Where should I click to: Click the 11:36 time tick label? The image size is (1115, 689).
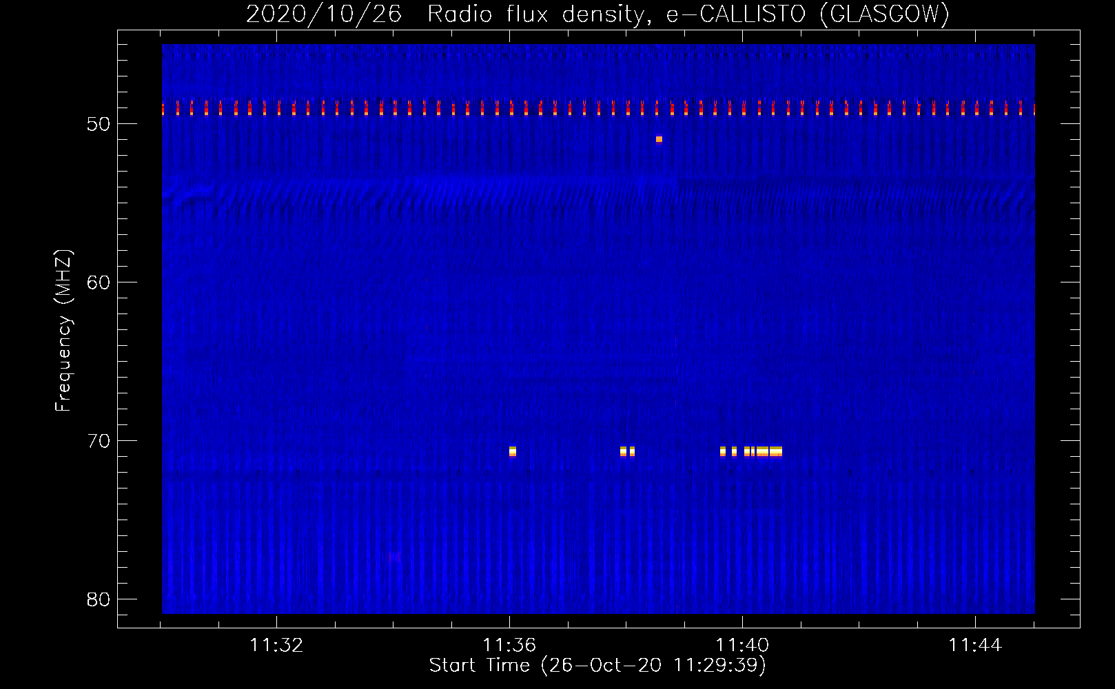point(509,645)
